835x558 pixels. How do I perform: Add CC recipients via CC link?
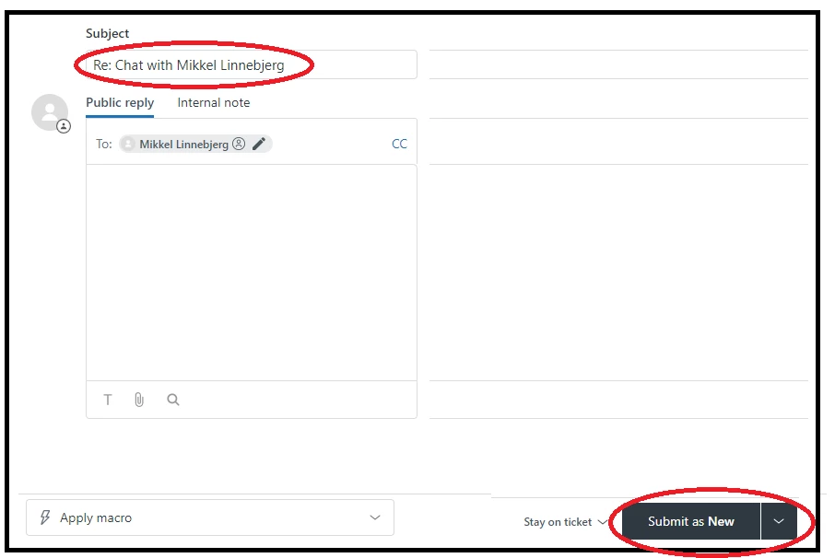[399, 144]
